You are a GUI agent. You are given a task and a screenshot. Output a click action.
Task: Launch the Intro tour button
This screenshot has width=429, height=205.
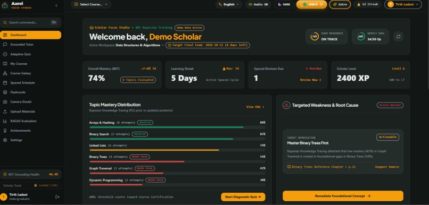pyautogui.click(x=340, y=4)
